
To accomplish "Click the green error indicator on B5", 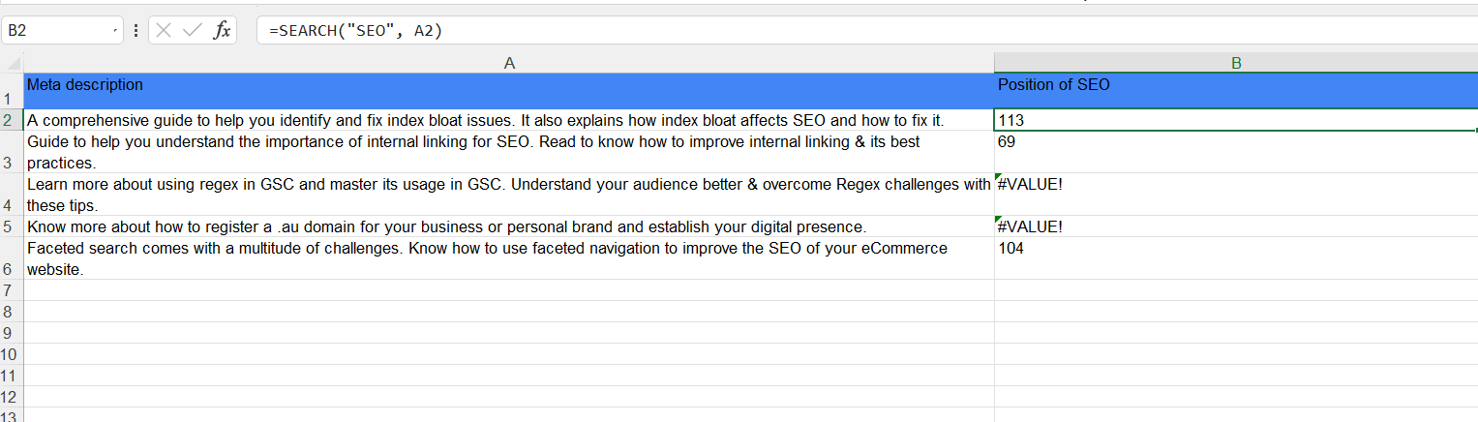I will pos(998,219).
